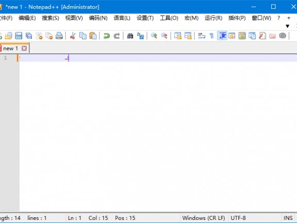Show the Function List panel icon

[x=262, y=36]
